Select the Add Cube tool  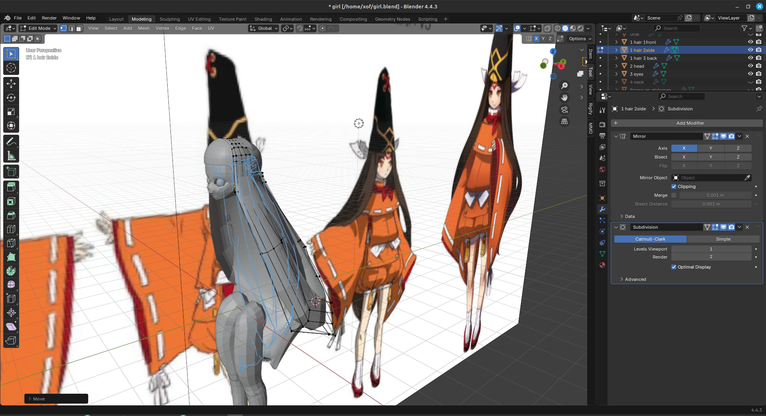click(x=11, y=172)
